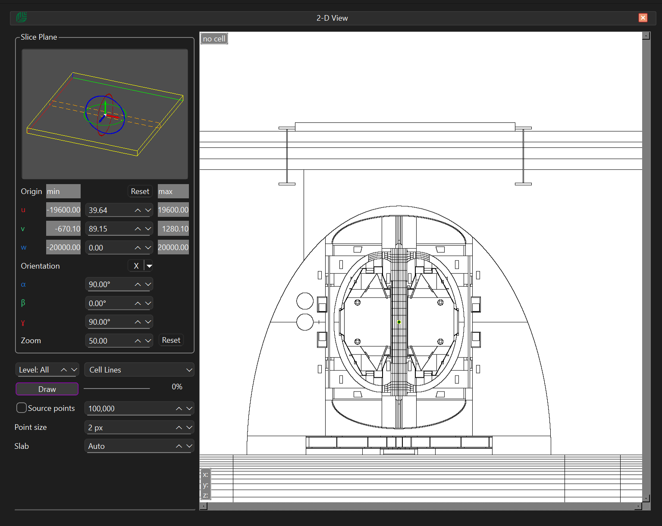The width and height of the screenshot is (662, 526).
Task: Click the 3D slice plane preview
Action: coord(105,114)
